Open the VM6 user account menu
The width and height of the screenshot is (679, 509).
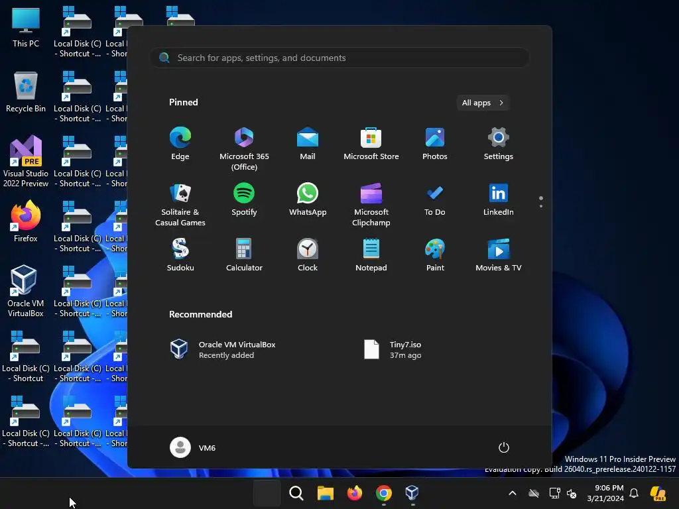(193, 447)
